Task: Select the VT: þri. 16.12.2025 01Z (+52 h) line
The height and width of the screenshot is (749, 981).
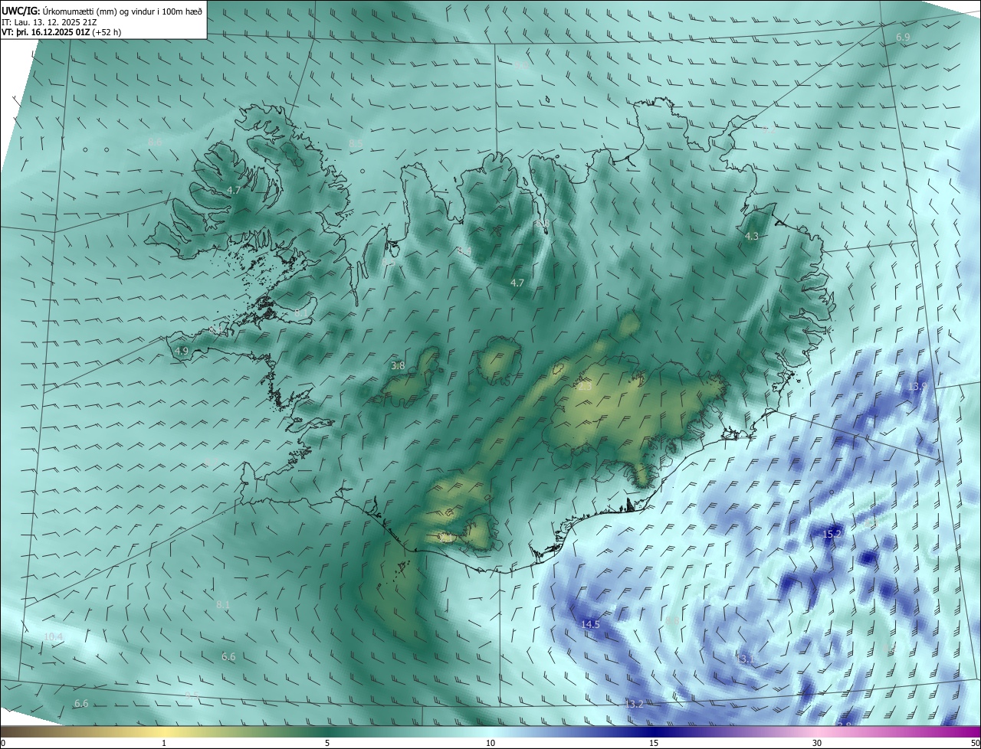Action: [x=61, y=32]
